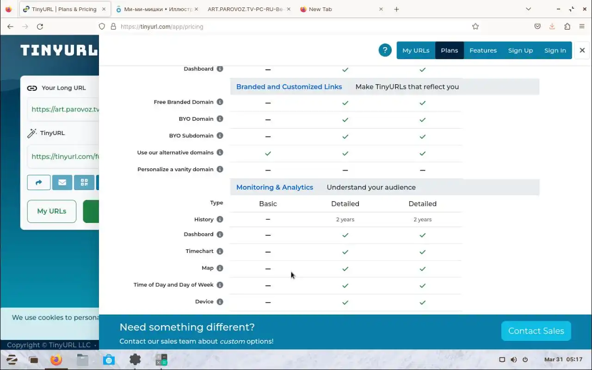The image size is (592, 370).
Task: Open Firefox application hamburger menu
Action: click(x=582, y=26)
